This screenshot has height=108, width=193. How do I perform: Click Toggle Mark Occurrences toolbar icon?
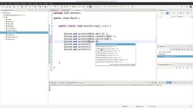click(90, 7)
